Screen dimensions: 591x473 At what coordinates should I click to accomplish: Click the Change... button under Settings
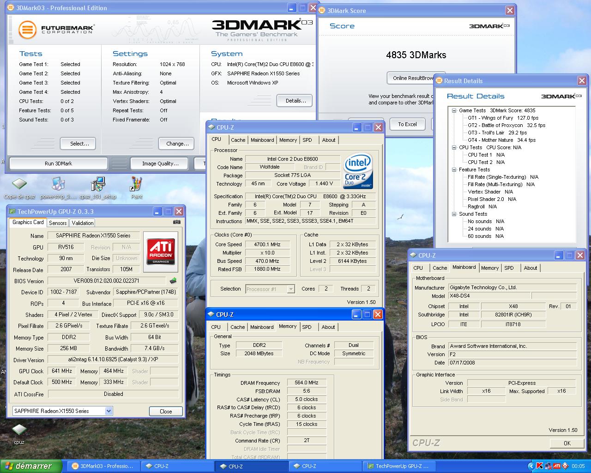177,144
